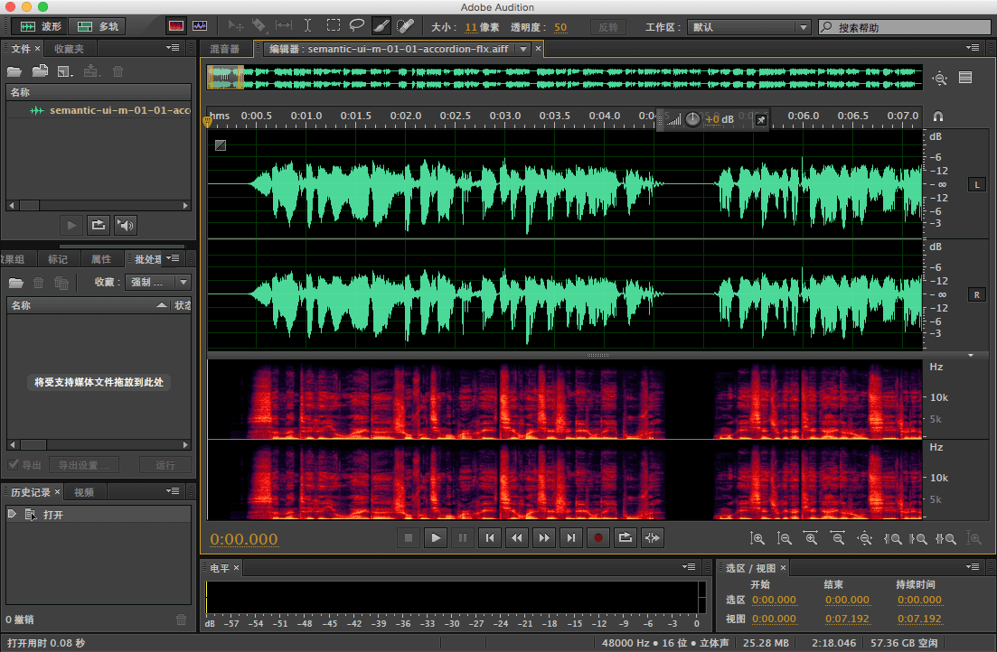Select the Lasso Selection tool

pos(357,26)
